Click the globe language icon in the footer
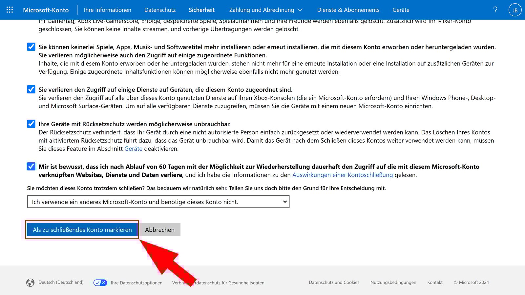Screen dimensions: 525x295 (30, 282)
